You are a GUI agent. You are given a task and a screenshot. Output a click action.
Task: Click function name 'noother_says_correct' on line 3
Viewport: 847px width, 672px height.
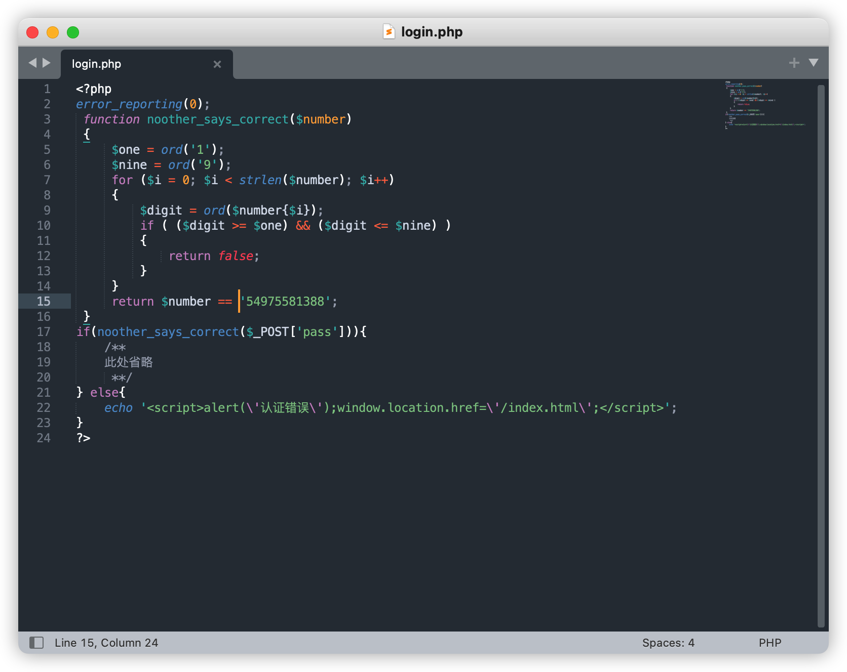coord(218,119)
